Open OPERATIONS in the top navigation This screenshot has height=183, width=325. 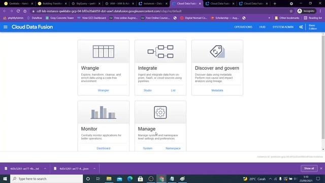pyautogui.click(x=243, y=27)
